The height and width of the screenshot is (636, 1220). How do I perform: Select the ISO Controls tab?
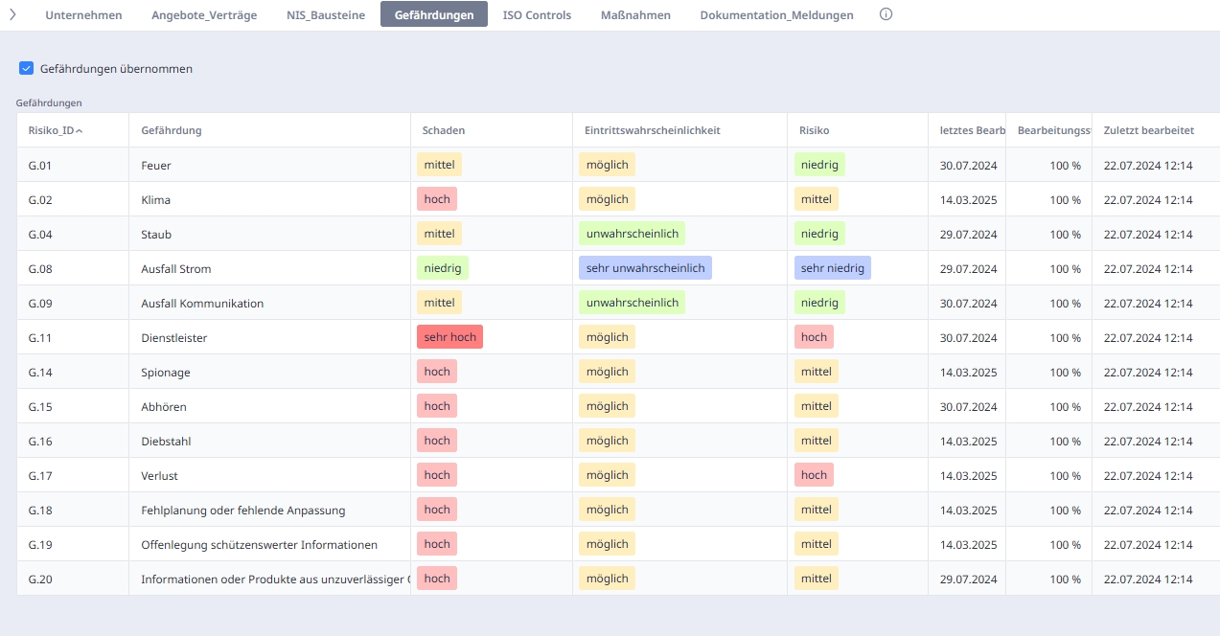tap(537, 15)
